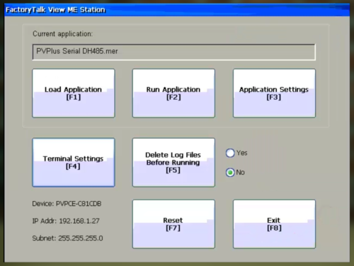Open Terminal Settings [F4]
Viewport: 354px width, 266px height.
(74, 163)
